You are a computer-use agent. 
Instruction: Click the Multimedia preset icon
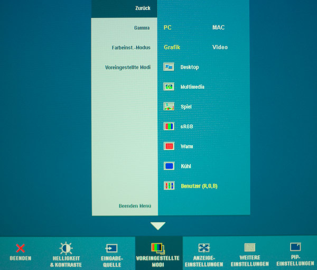tap(169, 87)
